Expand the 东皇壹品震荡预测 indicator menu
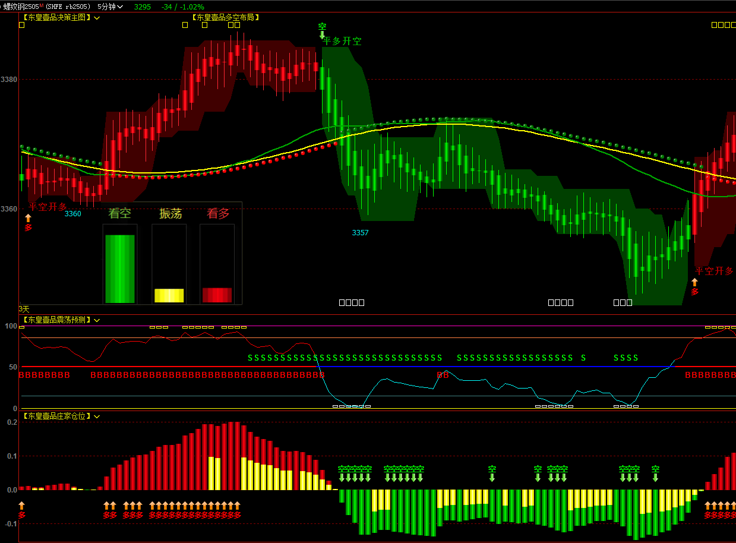The width and height of the screenshot is (736, 543). click(x=97, y=320)
